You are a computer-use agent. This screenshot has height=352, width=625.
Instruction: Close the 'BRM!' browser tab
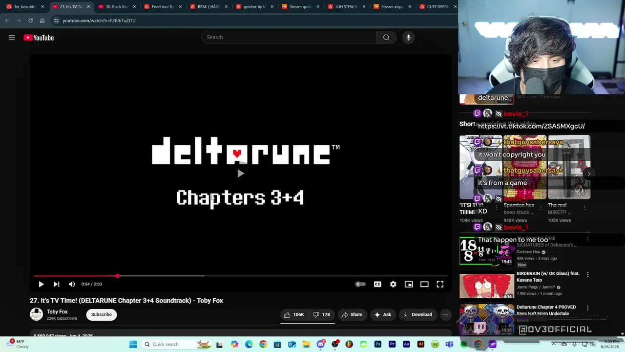[226, 7]
